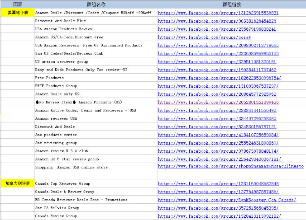This screenshot has height=220, width=306.
Task: Open the facebook.com/groups/cosaw link
Action: pos(205,37)
